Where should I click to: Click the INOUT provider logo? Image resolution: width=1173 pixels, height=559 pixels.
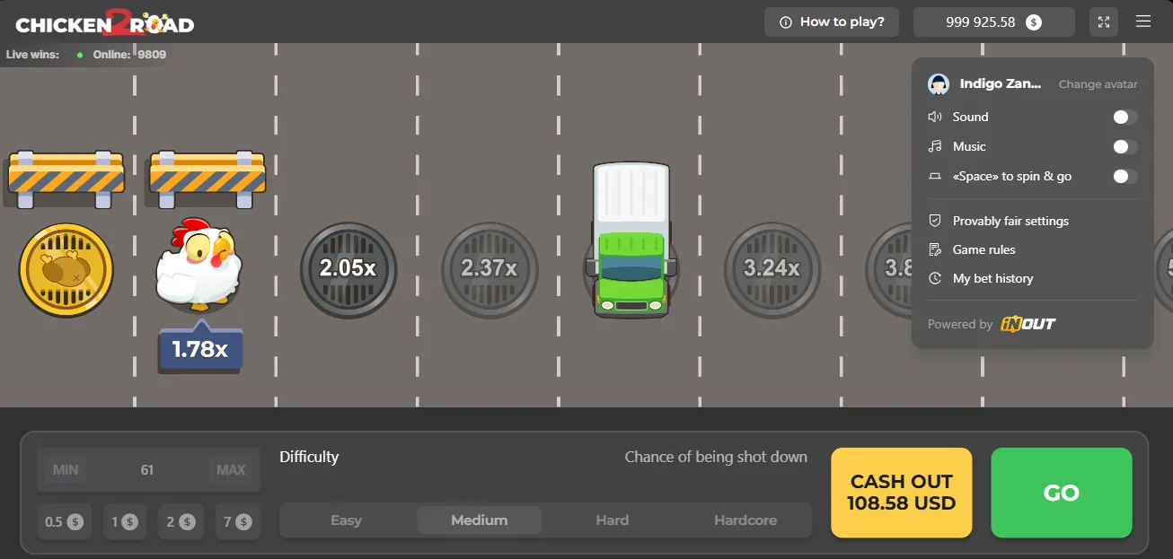tap(1028, 324)
